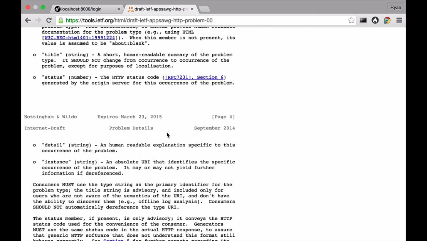Bookmark this page with star icon

click(x=351, y=20)
